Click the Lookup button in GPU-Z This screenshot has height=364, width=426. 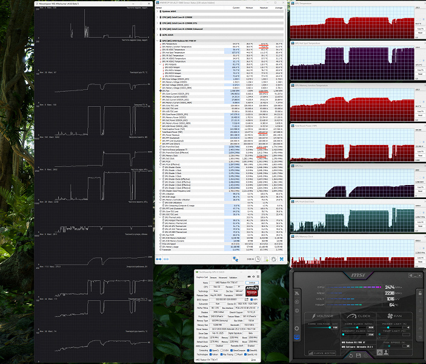tap(252, 283)
